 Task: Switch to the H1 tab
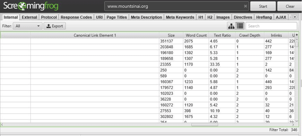(x=201, y=17)
